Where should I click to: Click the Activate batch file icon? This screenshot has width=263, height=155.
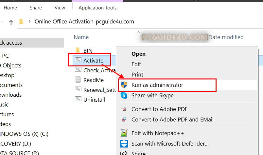click(x=78, y=60)
